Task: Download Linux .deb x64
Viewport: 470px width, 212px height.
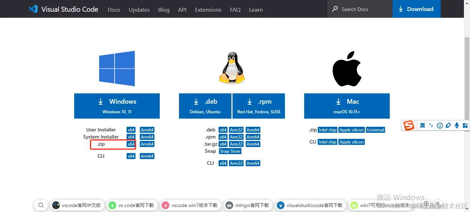Action: point(223,130)
